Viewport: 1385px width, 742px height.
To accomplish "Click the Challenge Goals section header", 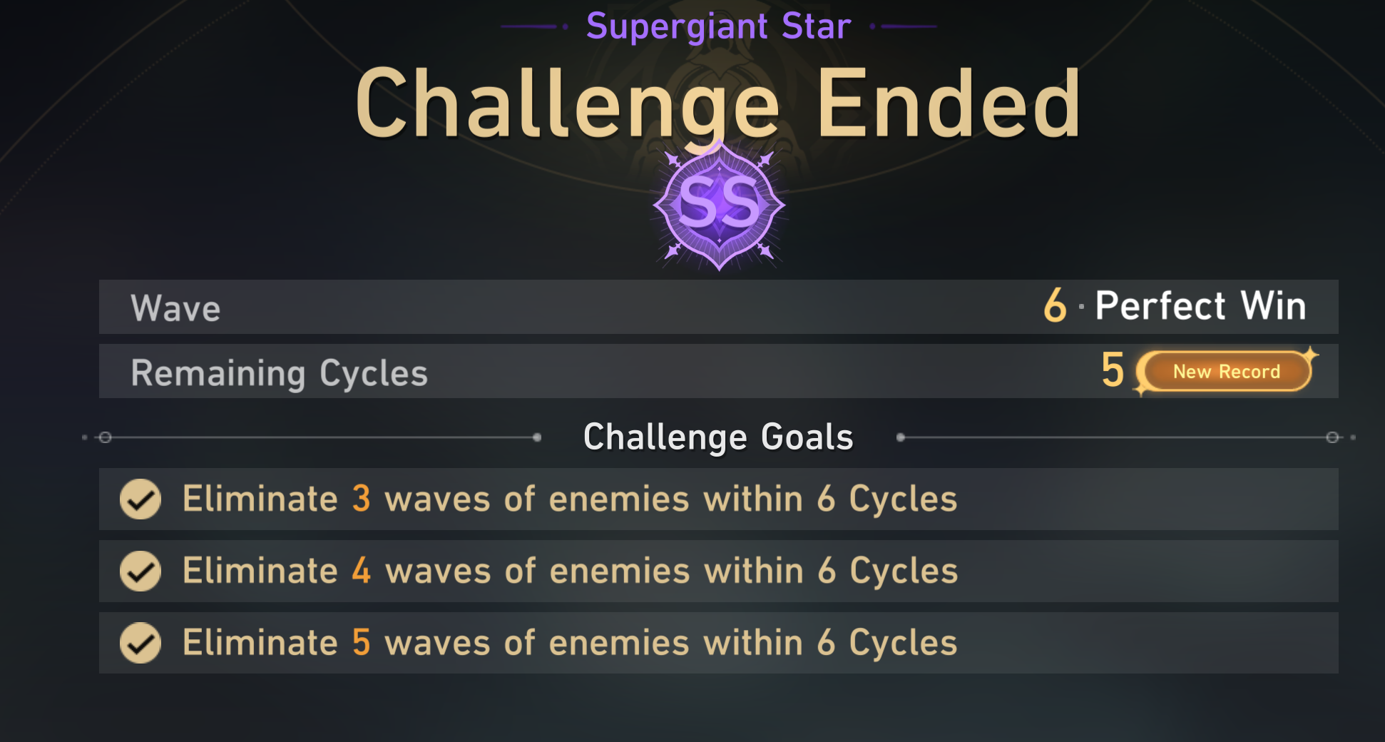I will [x=718, y=437].
